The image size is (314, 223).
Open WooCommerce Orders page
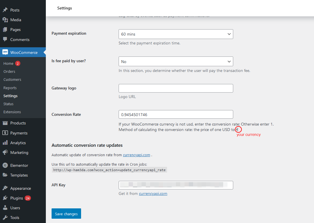(x=9, y=72)
